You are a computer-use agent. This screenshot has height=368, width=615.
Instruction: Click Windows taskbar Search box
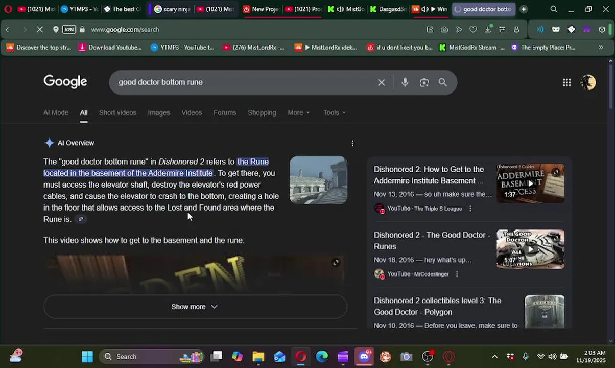(151, 356)
